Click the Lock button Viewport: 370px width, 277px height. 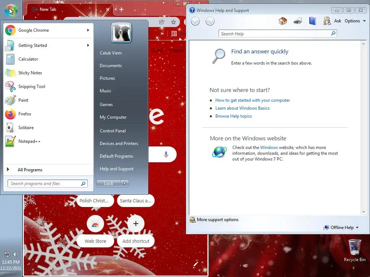(108, 184)
